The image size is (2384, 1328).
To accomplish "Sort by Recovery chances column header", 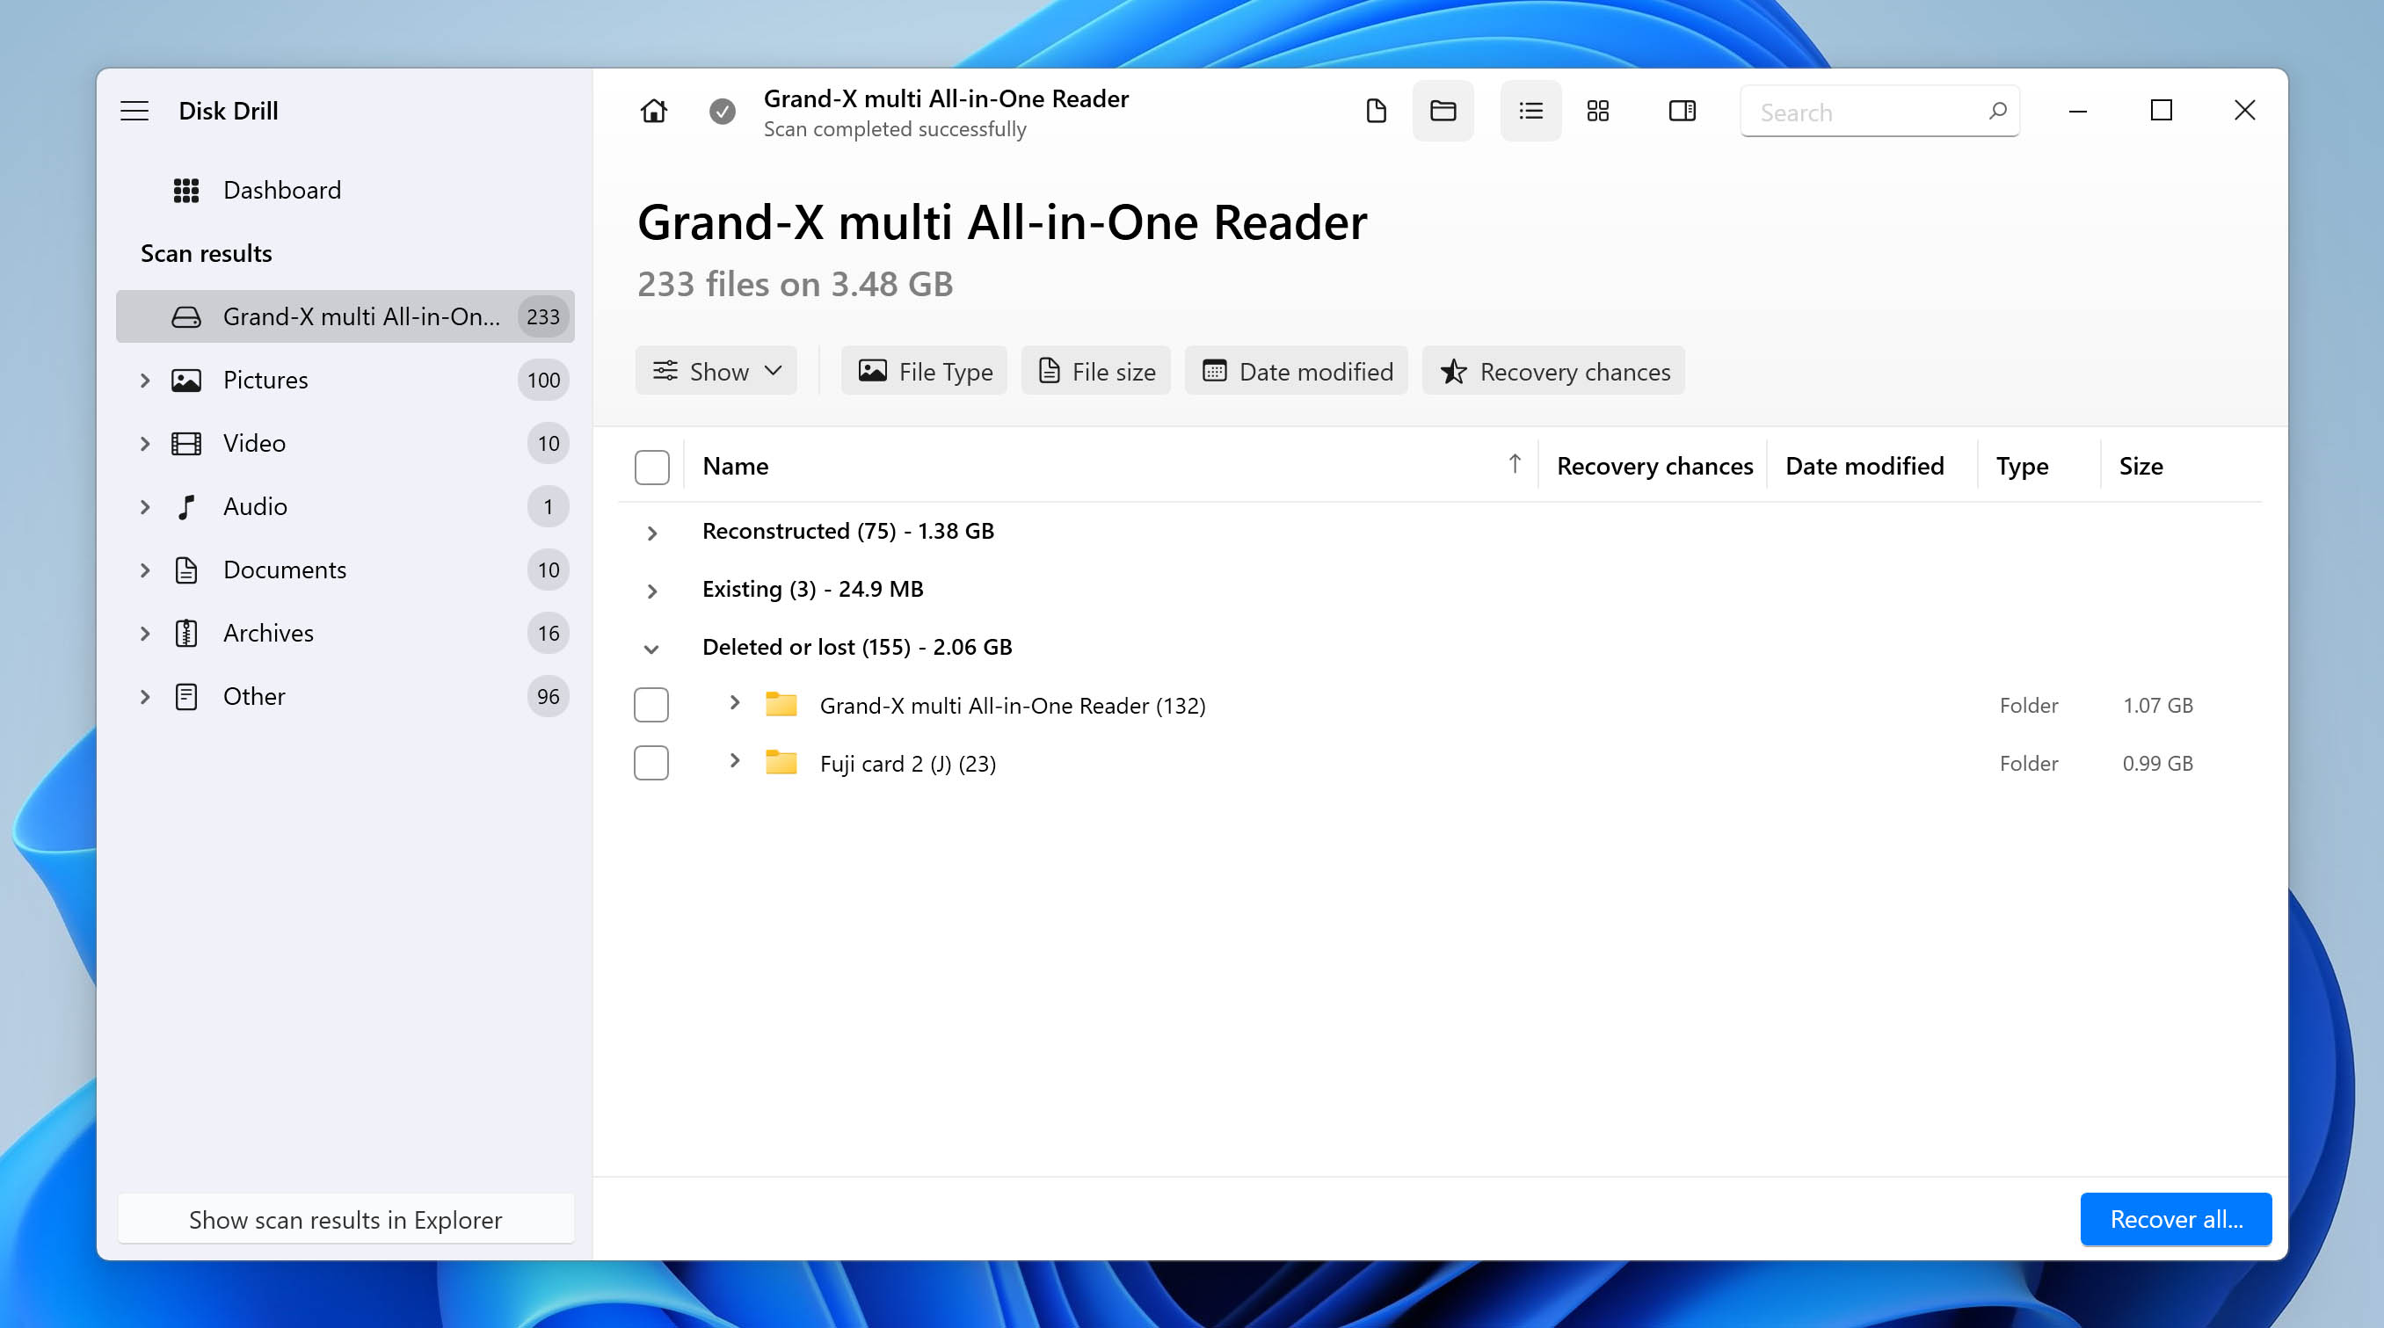I will tap(1654, 467).
